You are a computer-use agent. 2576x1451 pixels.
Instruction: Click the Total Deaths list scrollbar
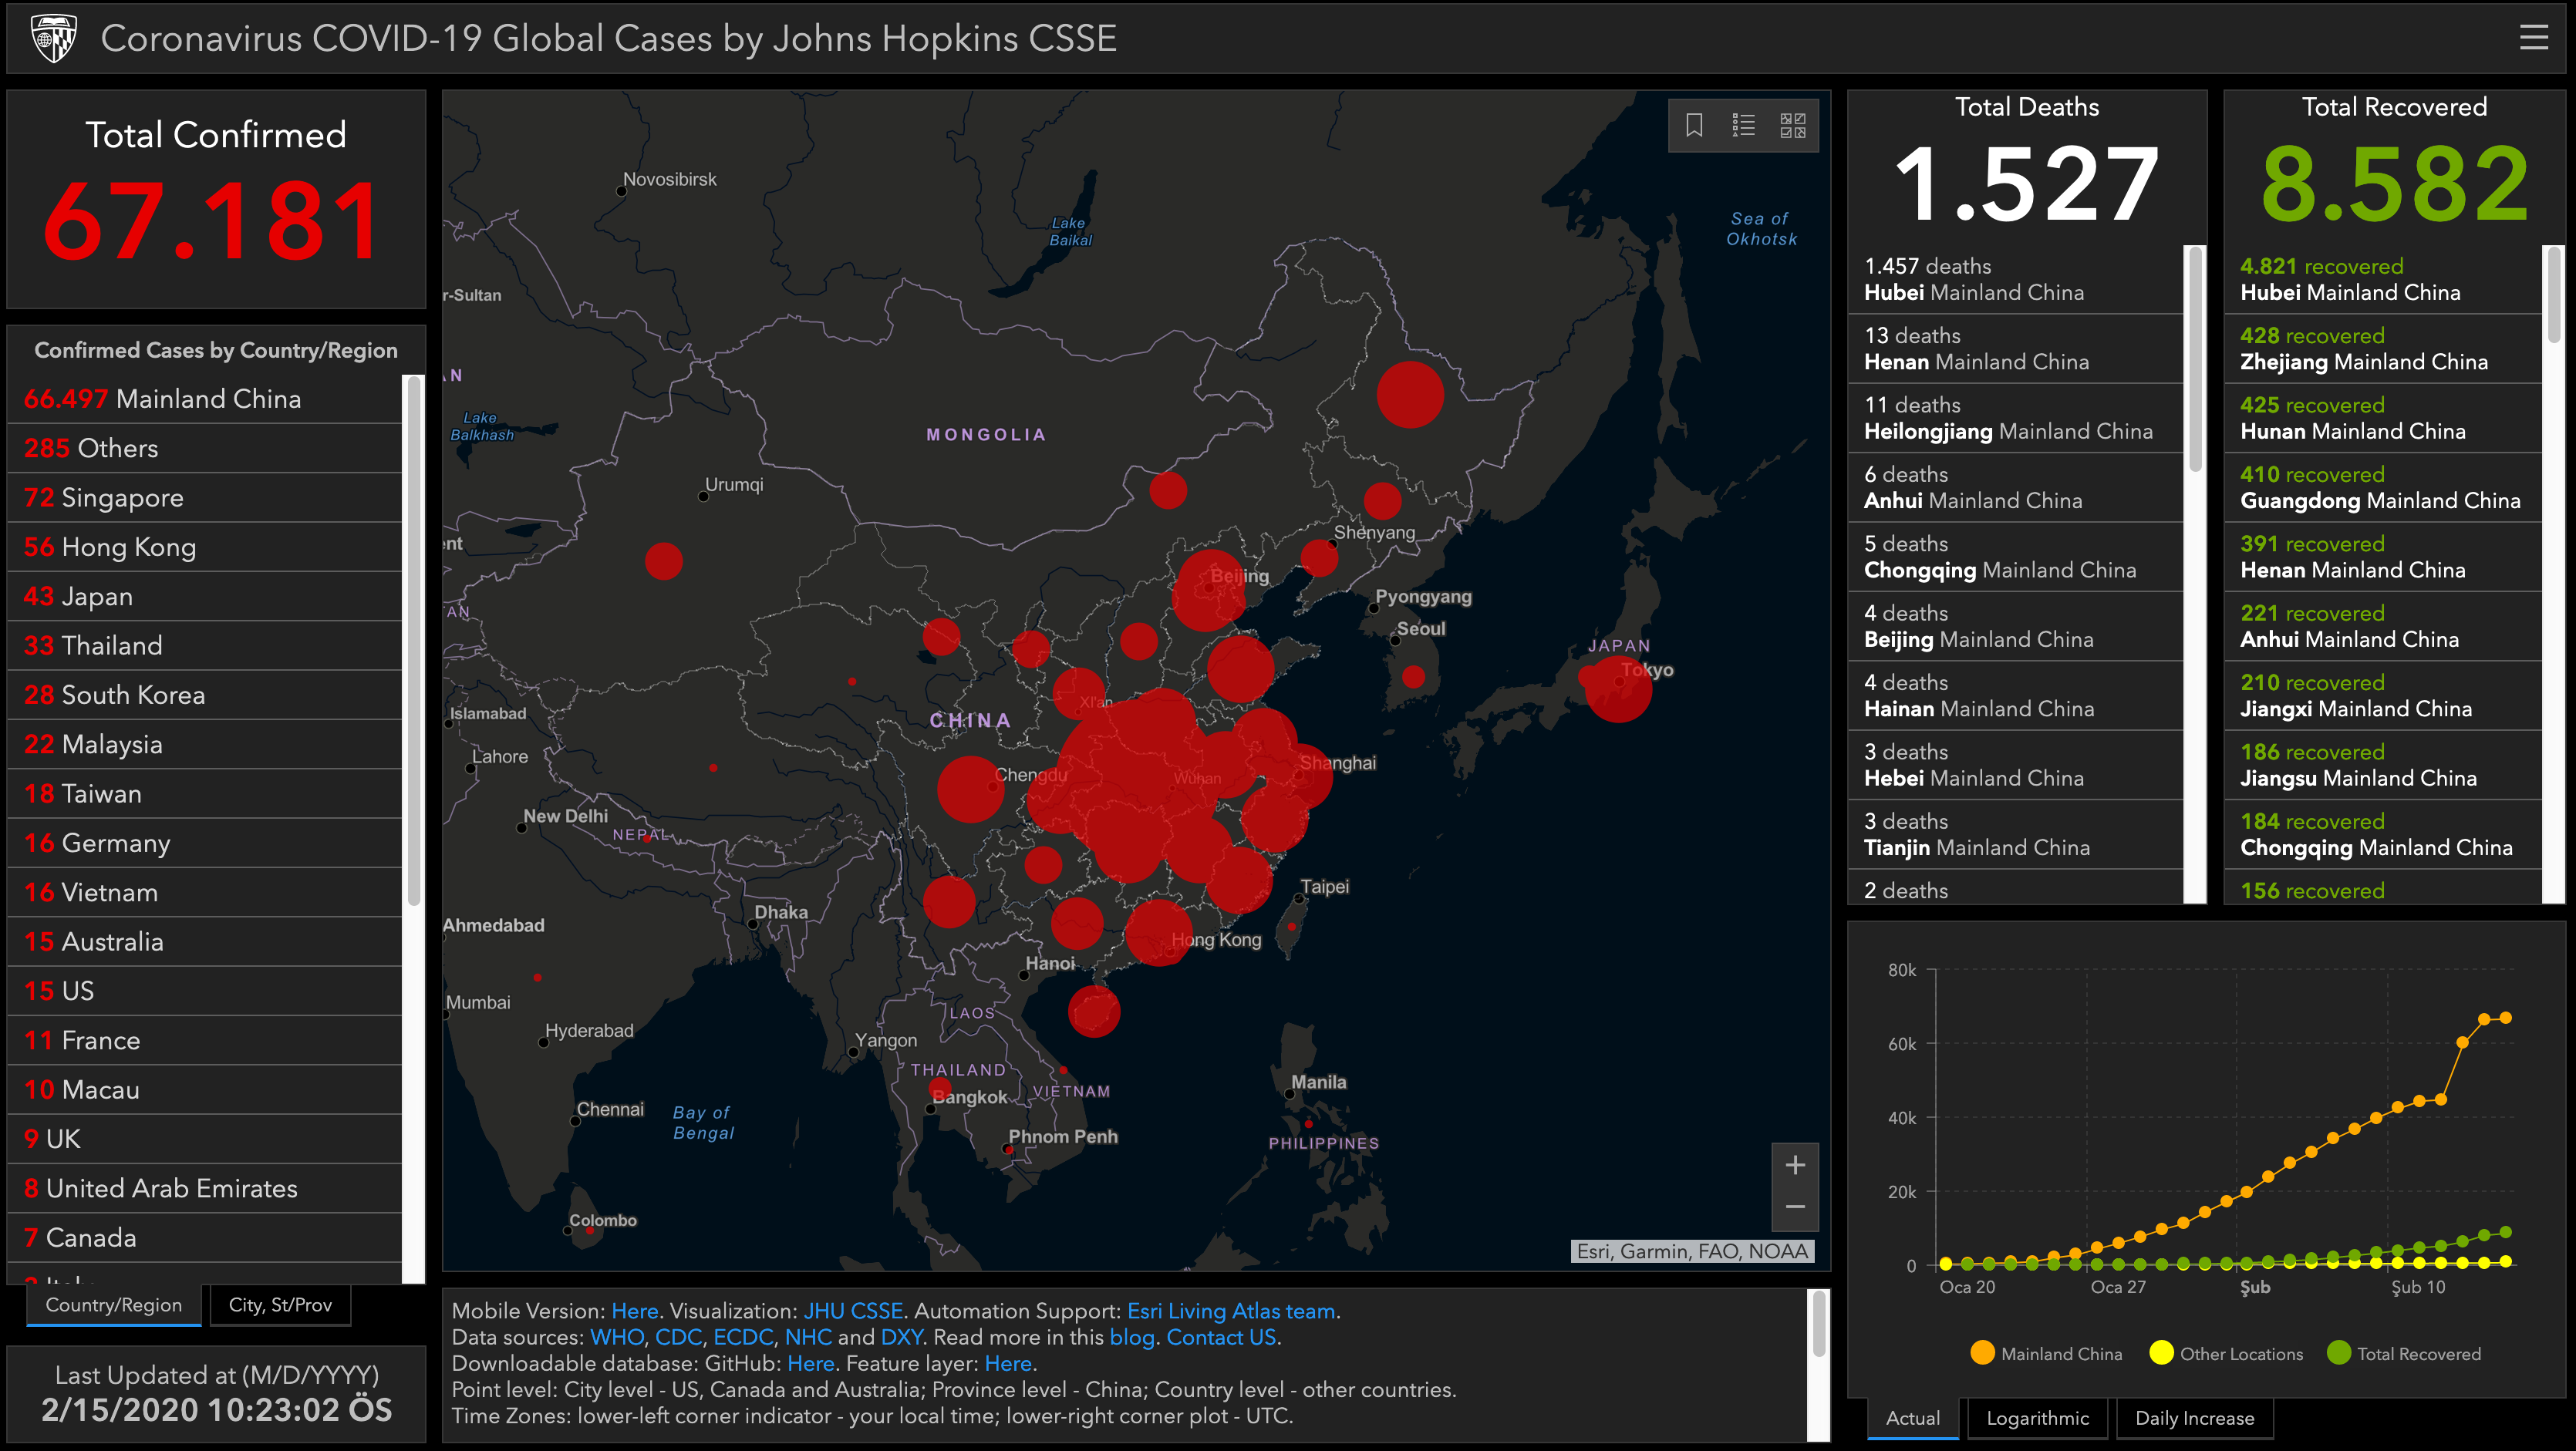pyautogui.click(x=2196, y=360)
